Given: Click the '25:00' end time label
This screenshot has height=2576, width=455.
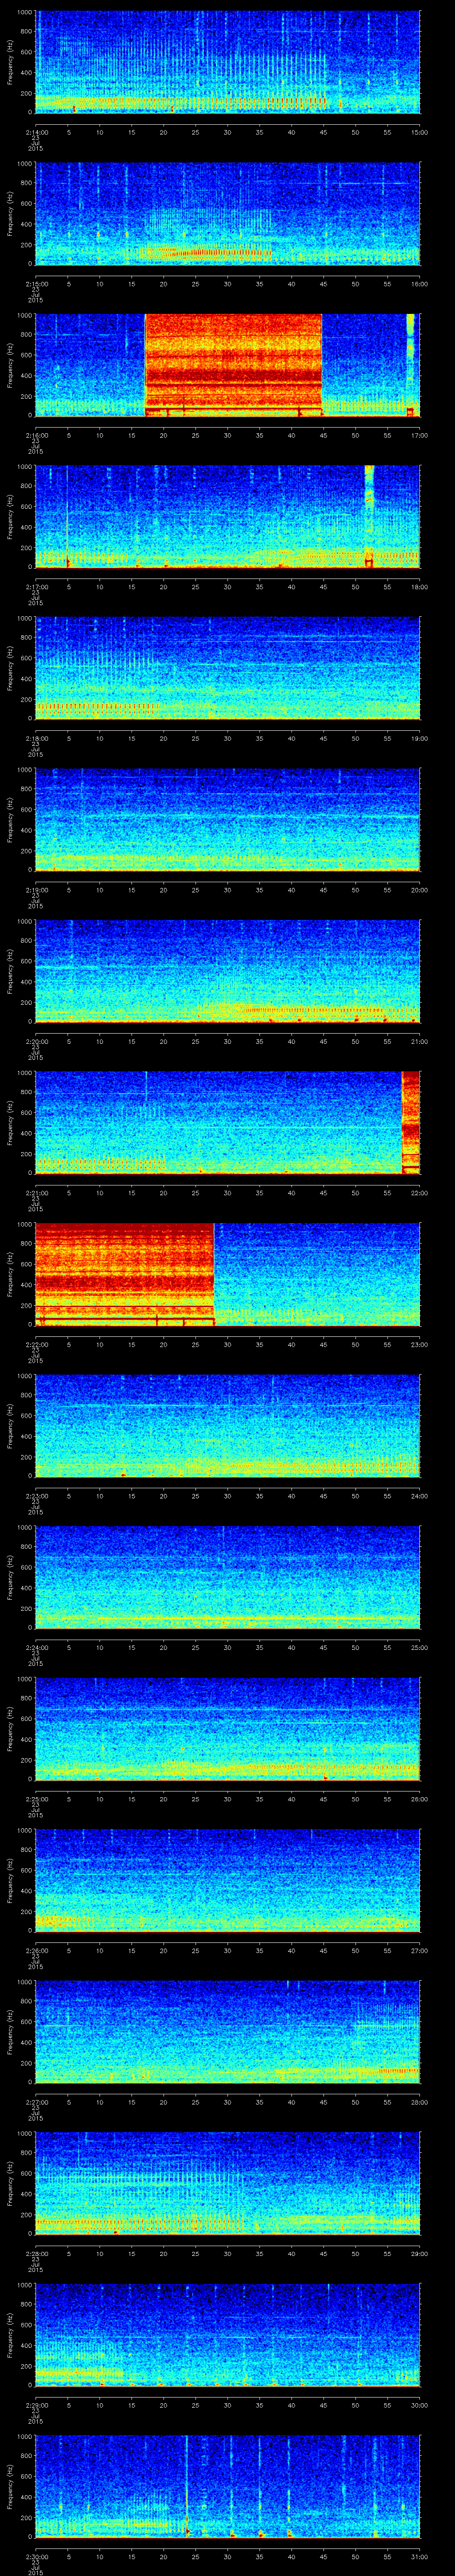Looking at the screenshot, I should (419, 1647).
